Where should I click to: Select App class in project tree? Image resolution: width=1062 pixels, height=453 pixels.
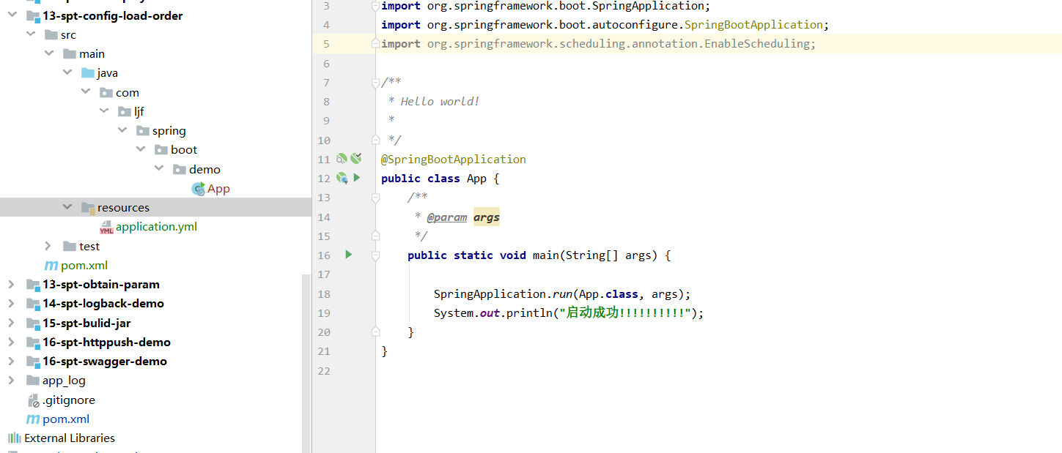(218, 189)
